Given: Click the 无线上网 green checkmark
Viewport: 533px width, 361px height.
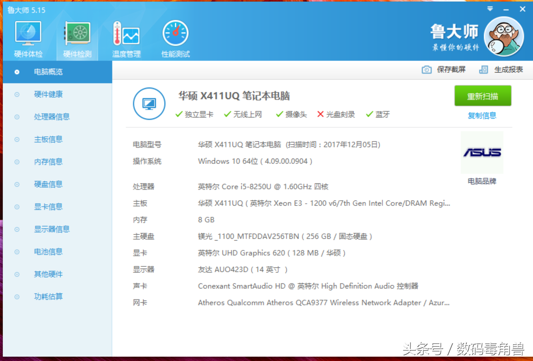Looking at the screenshot, I should click(227, 114).
